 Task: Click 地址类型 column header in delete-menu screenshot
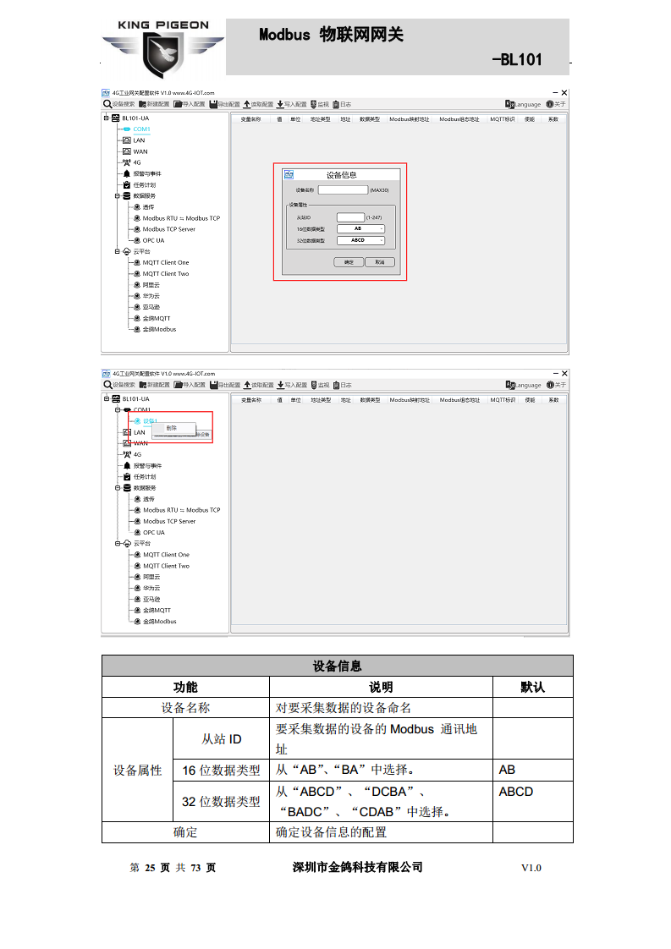tap(321, 400)
